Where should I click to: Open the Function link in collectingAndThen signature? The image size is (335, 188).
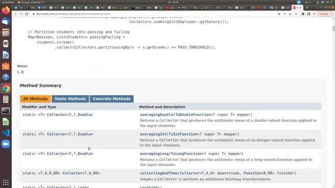[x=252, y=173]
